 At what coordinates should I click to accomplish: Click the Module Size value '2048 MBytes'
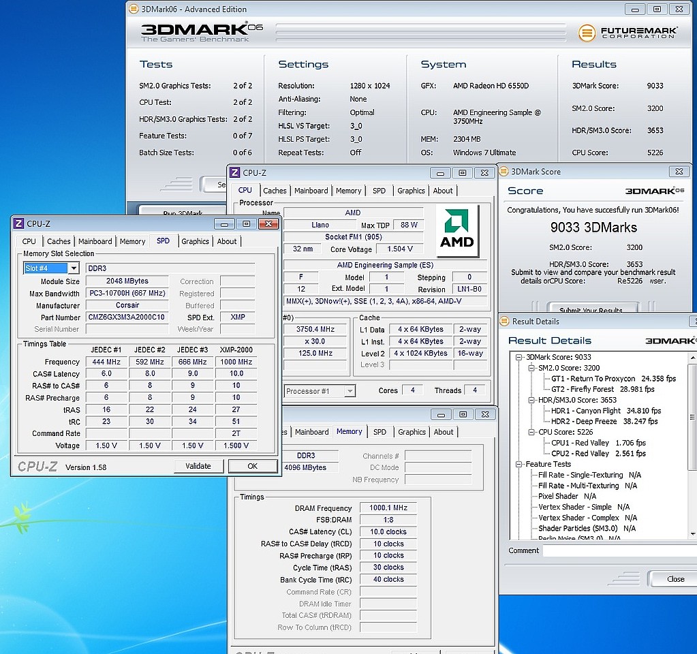(x=127, y=281)
